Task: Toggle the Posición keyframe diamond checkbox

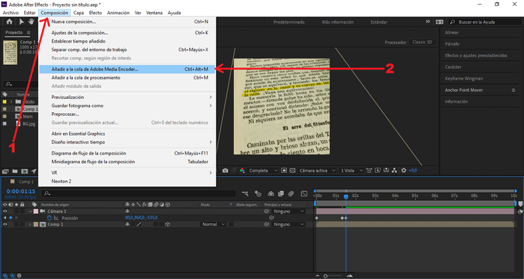Action: 10,218
